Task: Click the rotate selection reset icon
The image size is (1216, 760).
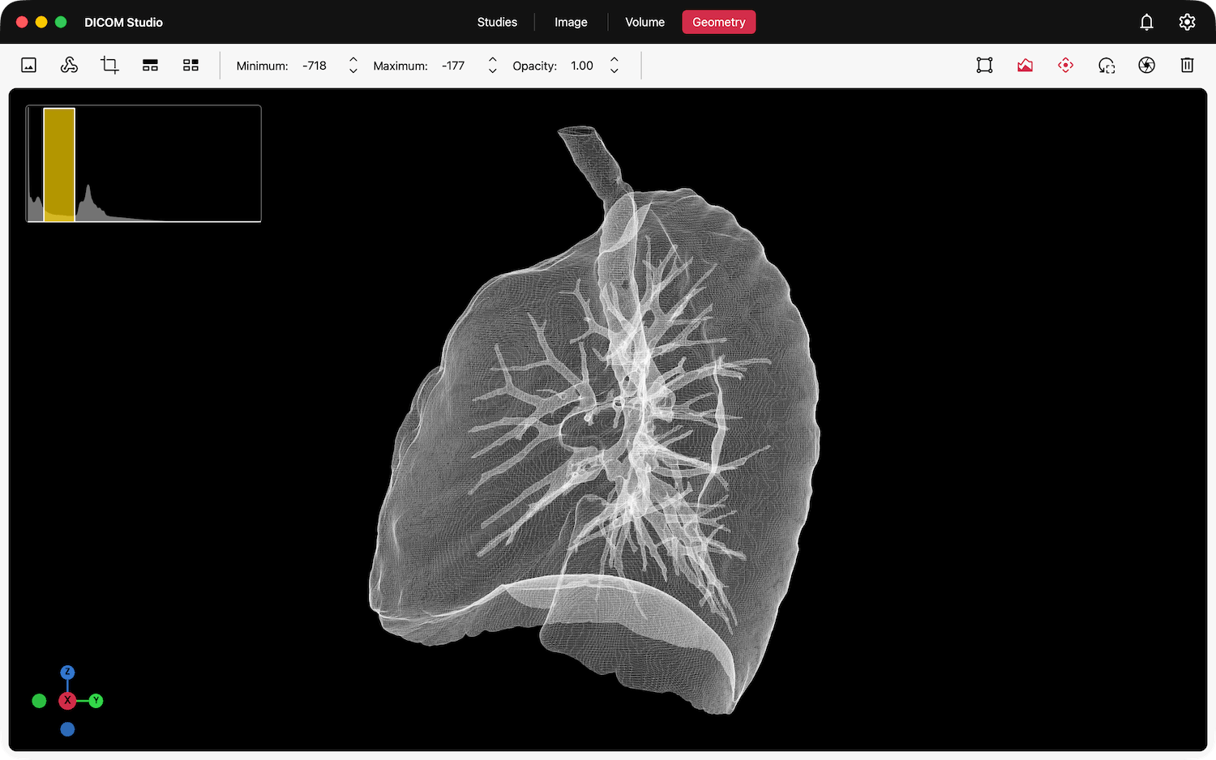Action: point(1107,66)
